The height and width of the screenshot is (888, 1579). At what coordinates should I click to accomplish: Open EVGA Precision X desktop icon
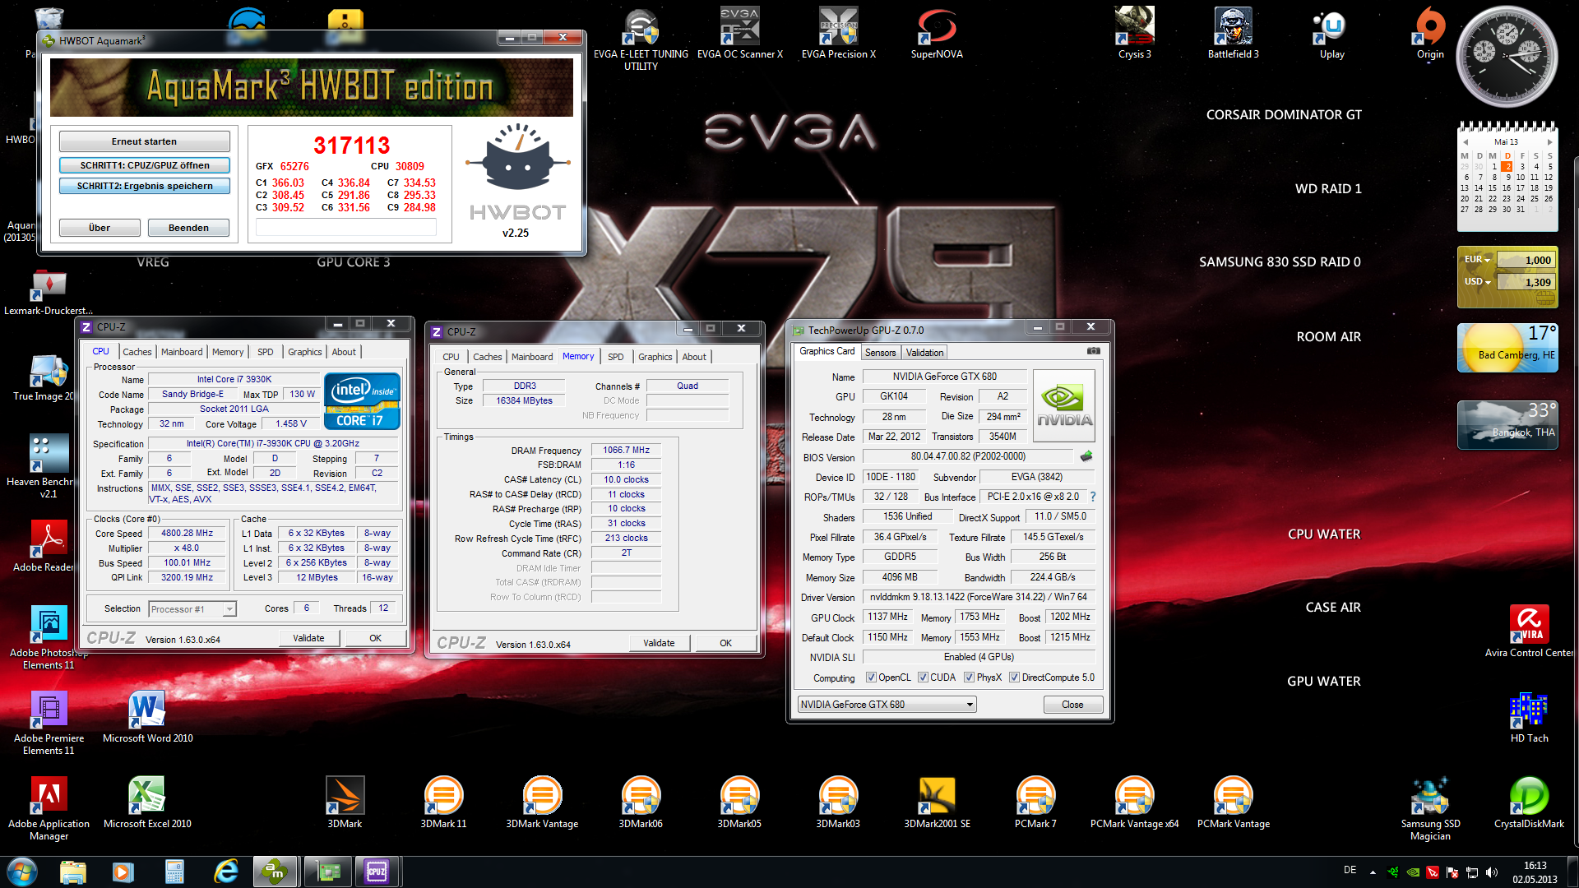tap(838, 33)
